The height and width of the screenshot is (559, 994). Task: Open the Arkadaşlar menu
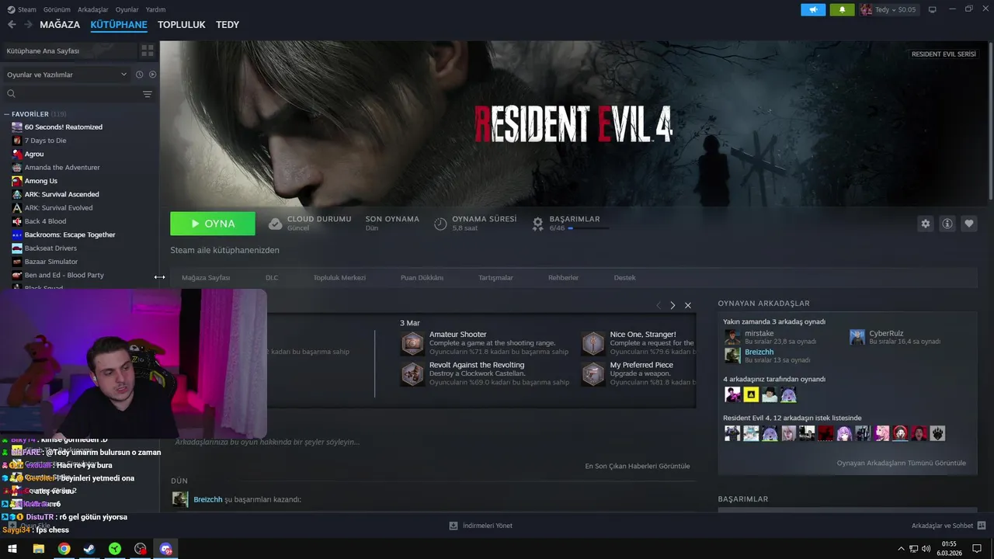(93, 10)
